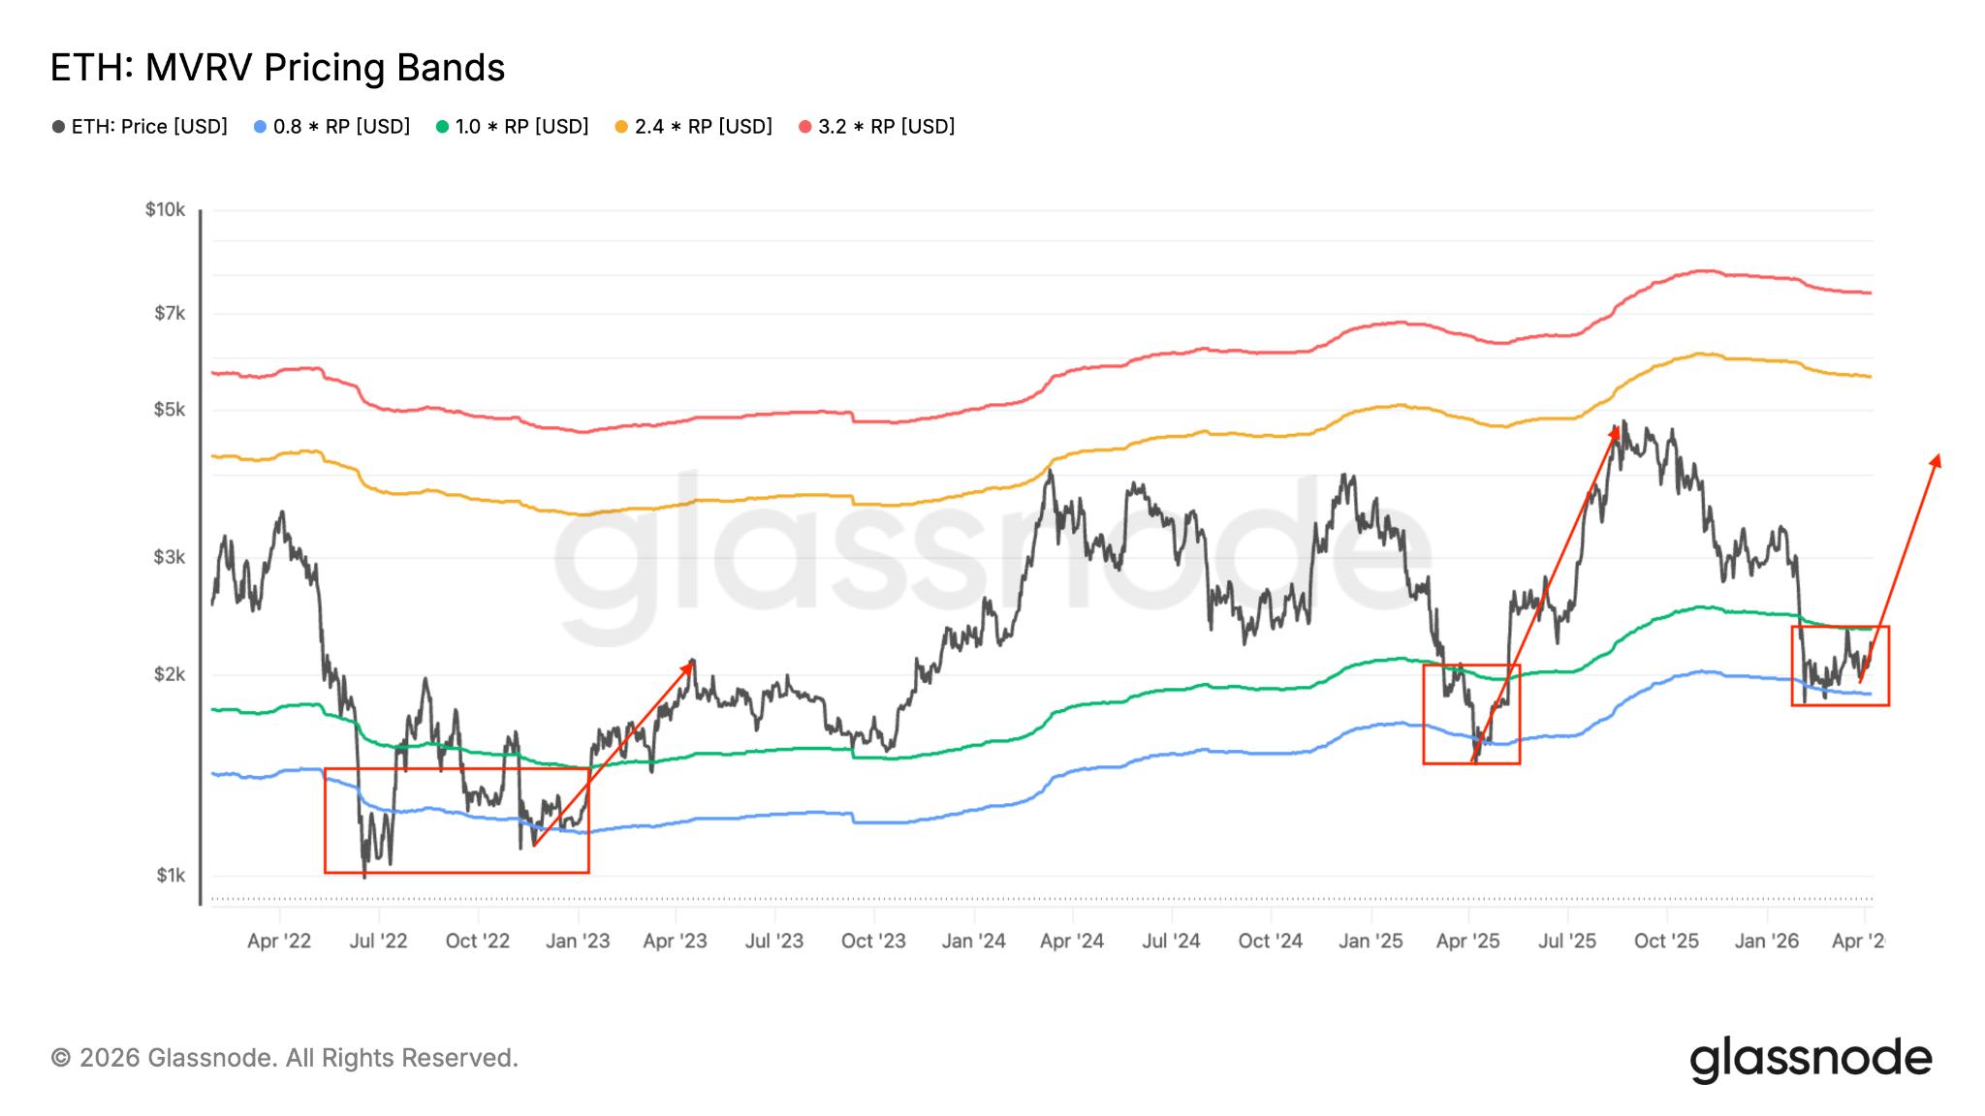The width and height of the screenshot is (1985, 1116).
Task: Click the green 1.0 * RP legend dot
Action: point(443,127)
